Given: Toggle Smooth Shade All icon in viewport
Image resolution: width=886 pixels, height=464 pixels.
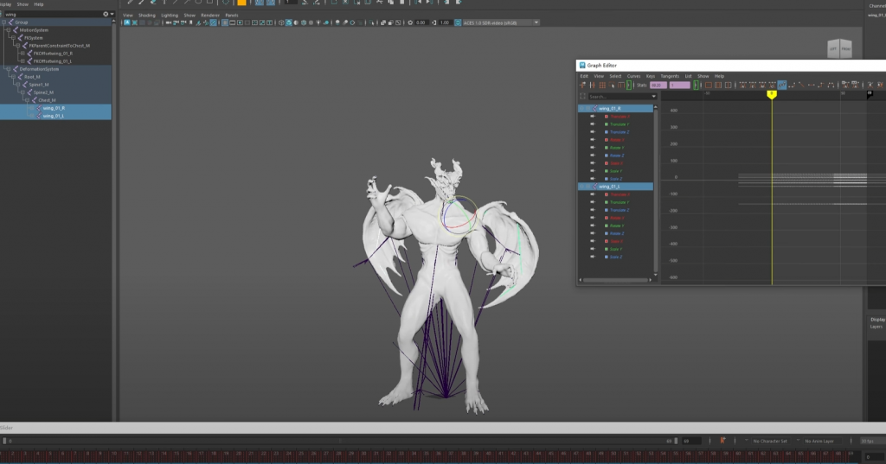Looking at the screenshot, I should pos(288,22).
